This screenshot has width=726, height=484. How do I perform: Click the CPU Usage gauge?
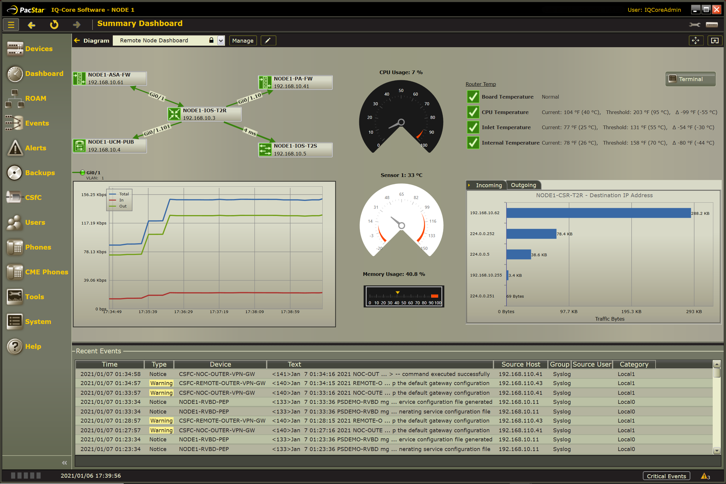click(x=401, y=117)
